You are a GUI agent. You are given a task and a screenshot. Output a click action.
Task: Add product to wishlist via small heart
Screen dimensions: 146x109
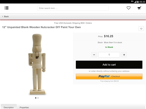click(x=141, y=29)
